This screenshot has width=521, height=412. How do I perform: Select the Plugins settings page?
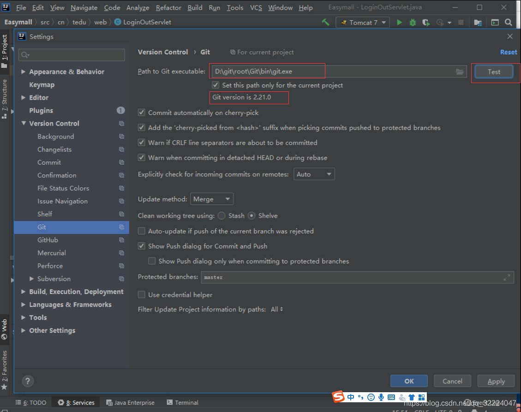41,110
